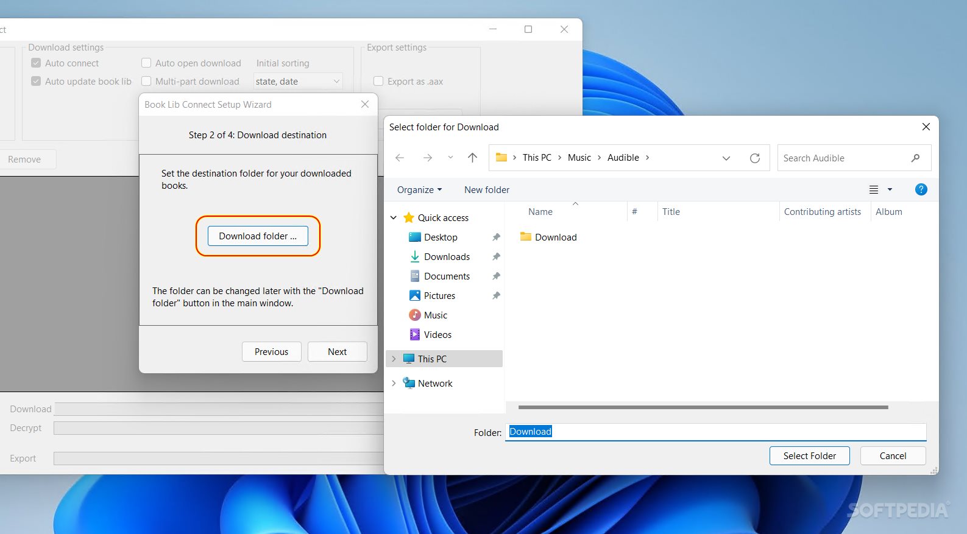The width and height of the screenshot is (967, 534).
Task: Toggle the Auto connect checkbox
Action: pyautogui.click(x=36, y=63)
